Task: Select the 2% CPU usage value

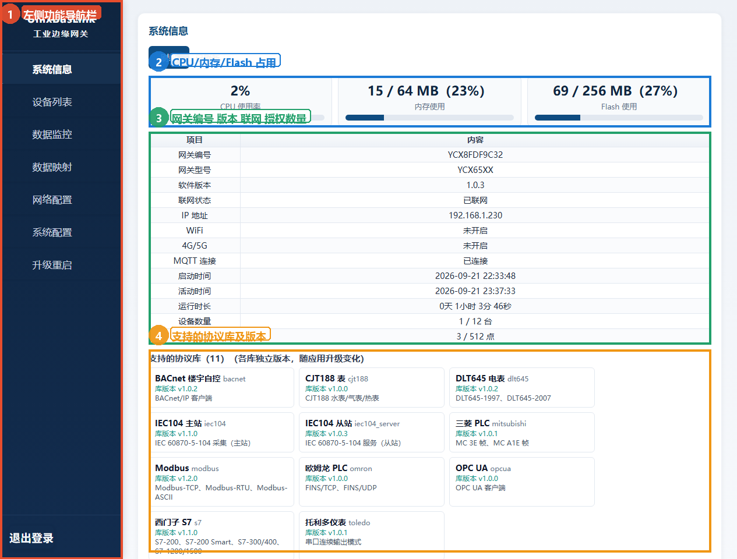Action: tap(240, 91)
